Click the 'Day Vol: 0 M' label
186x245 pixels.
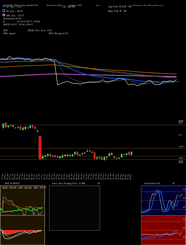(117, 11)
